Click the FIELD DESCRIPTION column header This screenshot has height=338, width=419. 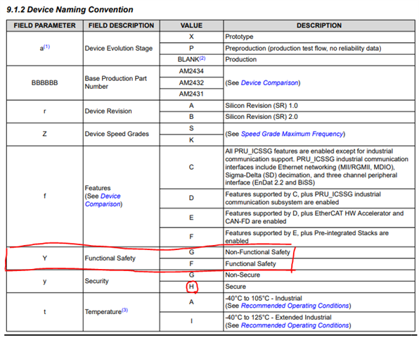click(122, 25)
